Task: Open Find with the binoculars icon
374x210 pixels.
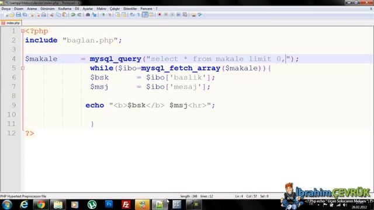Action: (x=88, y=15)
